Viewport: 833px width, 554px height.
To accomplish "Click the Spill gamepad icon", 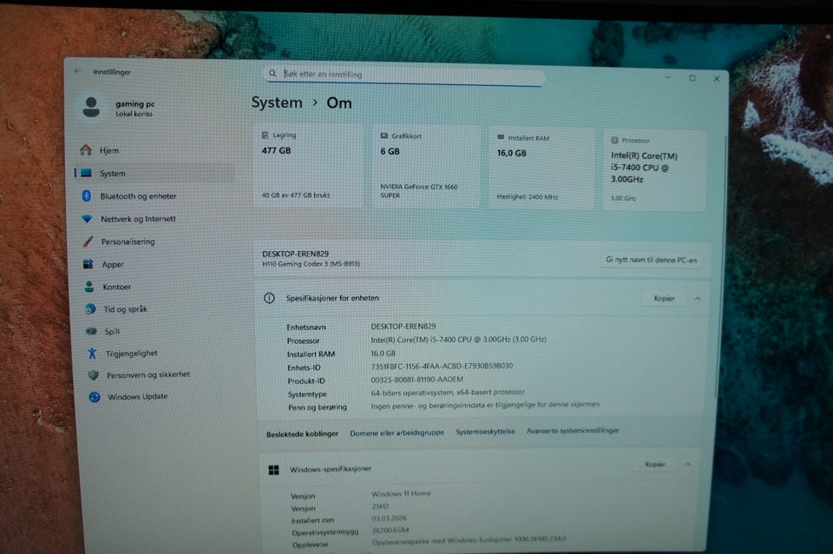I will click(91, 331).
